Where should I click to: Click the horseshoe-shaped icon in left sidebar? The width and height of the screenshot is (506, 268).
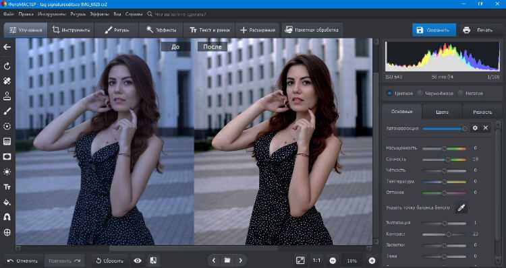[x=7, y=217]
